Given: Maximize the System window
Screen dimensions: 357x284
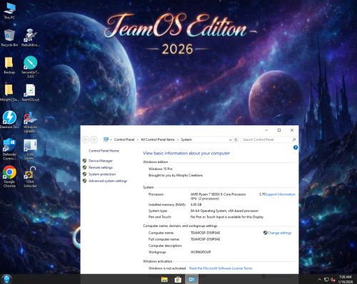Looking at the screenshot, I should [279, 130].
